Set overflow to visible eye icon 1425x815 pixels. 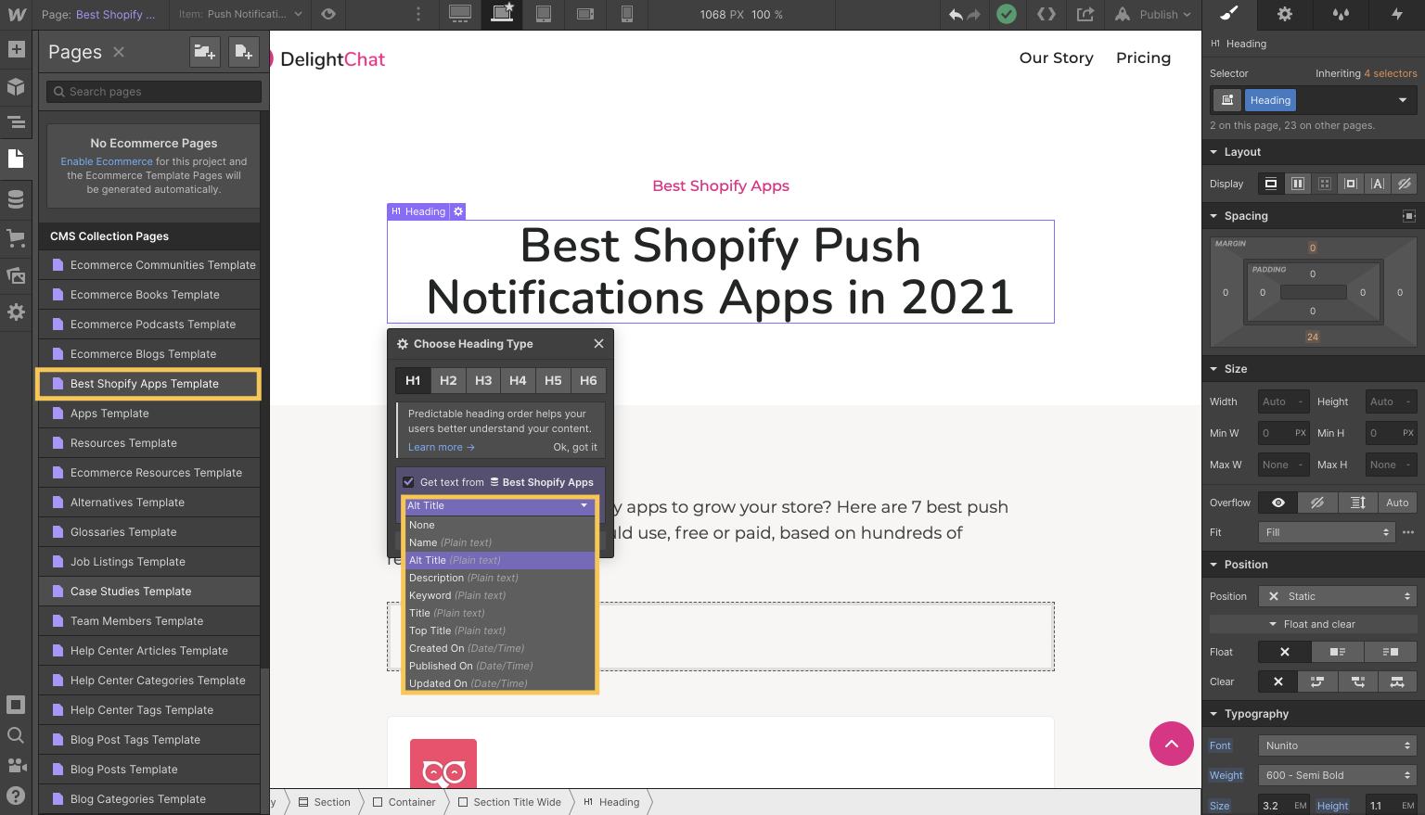click(1278, 503)
